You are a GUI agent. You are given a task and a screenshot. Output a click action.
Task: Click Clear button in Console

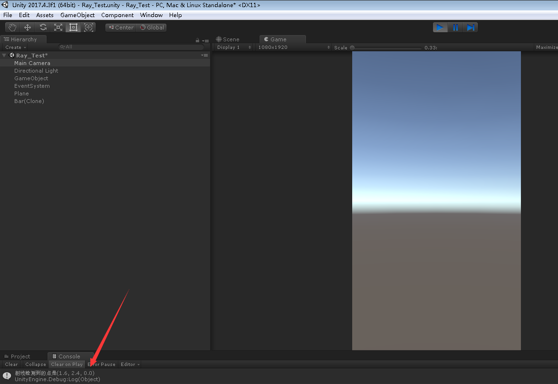[x=11, y=365]
